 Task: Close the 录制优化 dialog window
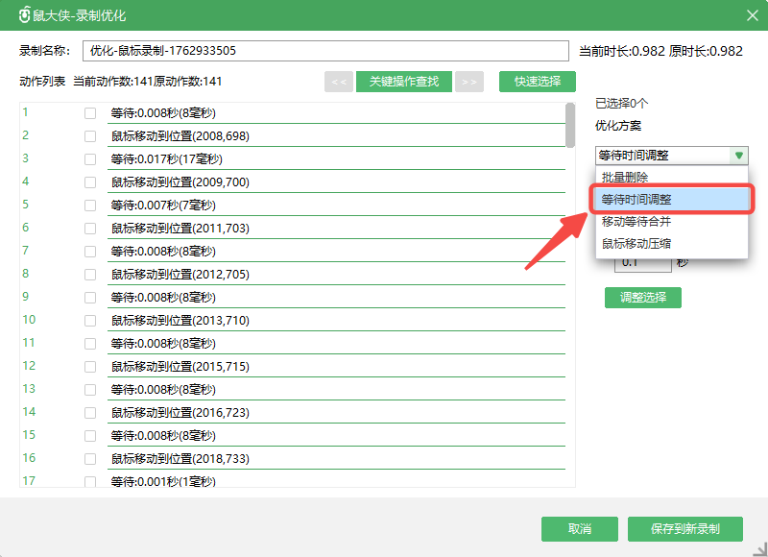[x=752, y=15]
